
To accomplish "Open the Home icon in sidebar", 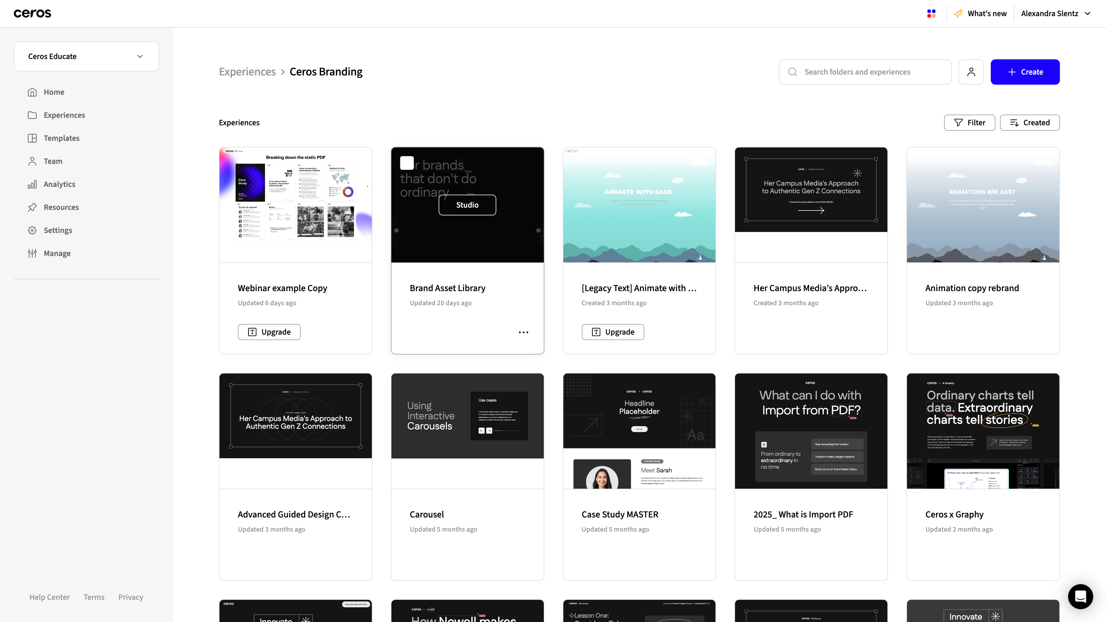I will [32, 92].
